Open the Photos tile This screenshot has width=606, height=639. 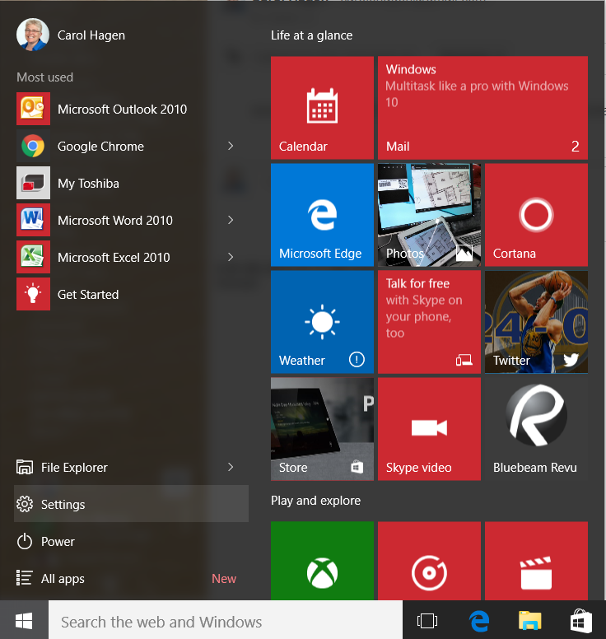coord(429,215)
